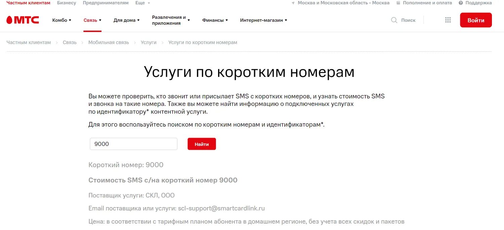The width and height of the screenshot is (504, 230).
Task: Go to Услуги breadcrumb
Action: click(149, 42)
